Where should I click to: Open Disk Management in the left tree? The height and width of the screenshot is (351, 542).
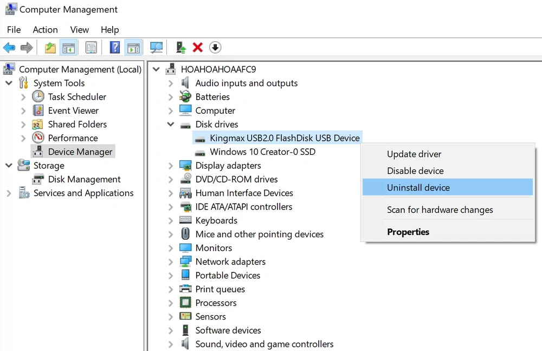click(84, 179)
